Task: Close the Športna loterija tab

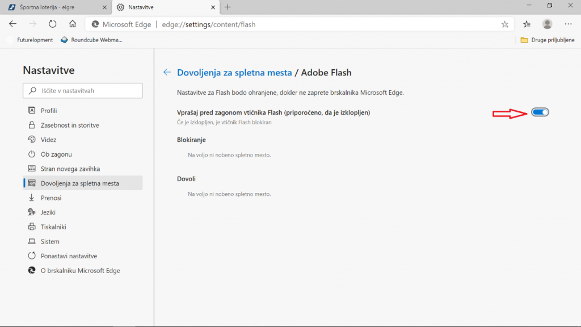Action: [x=104, y=7]
